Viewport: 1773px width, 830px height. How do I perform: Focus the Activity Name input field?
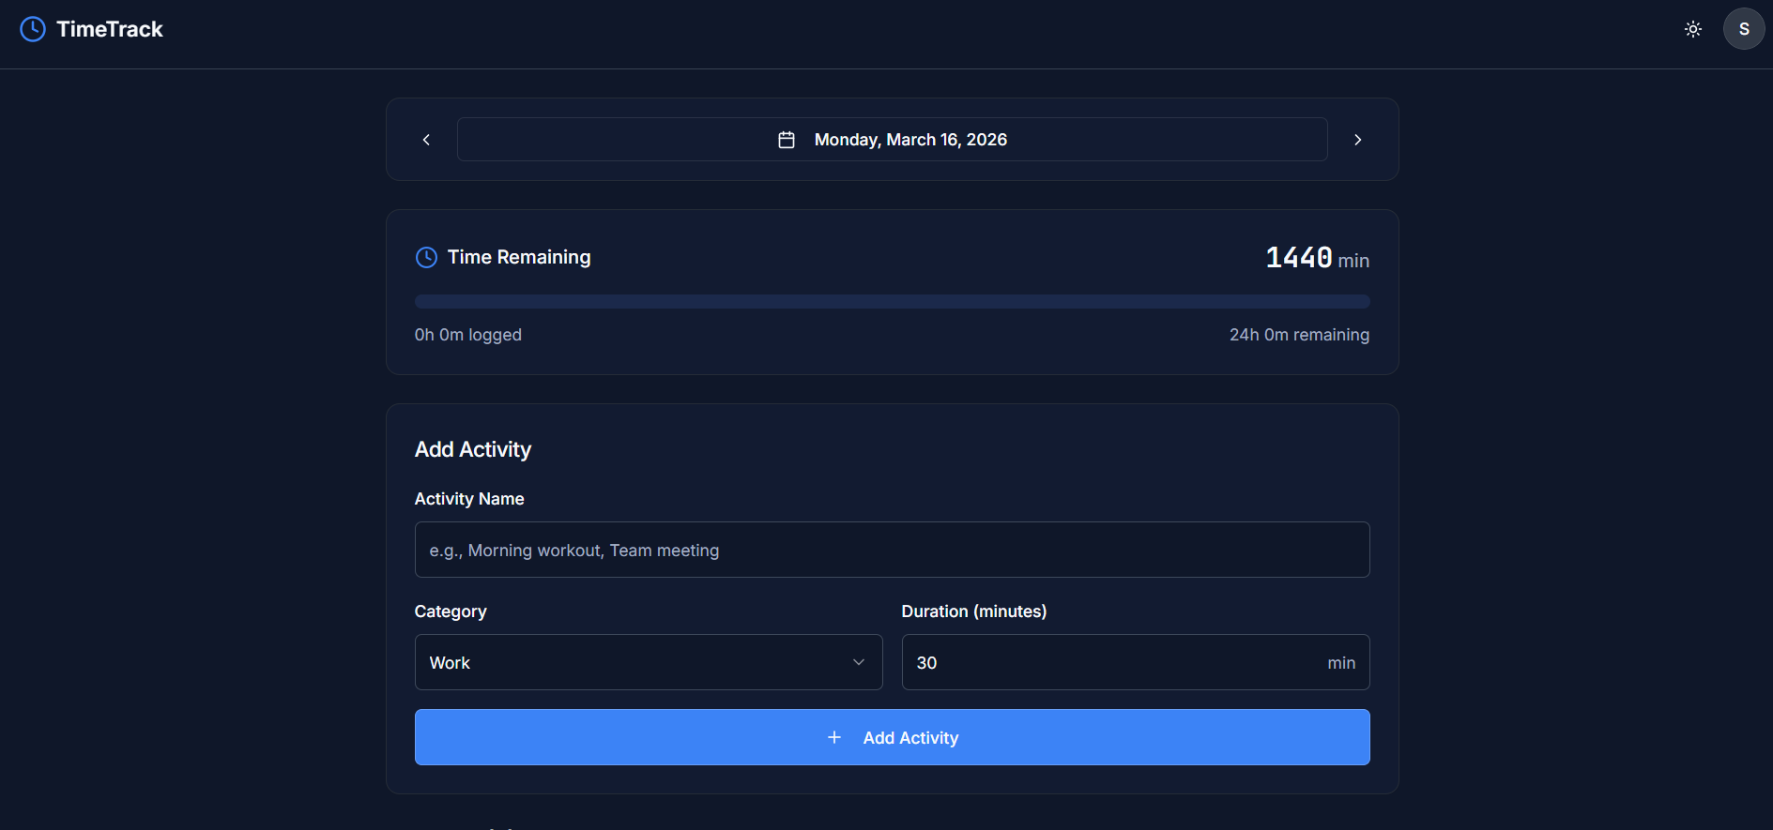tap(892, 550)
